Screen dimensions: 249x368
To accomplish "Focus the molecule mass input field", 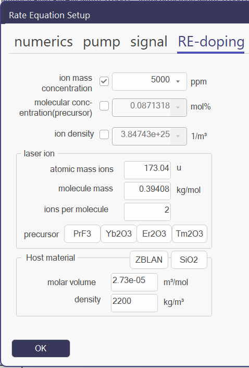I will (147, 191).
